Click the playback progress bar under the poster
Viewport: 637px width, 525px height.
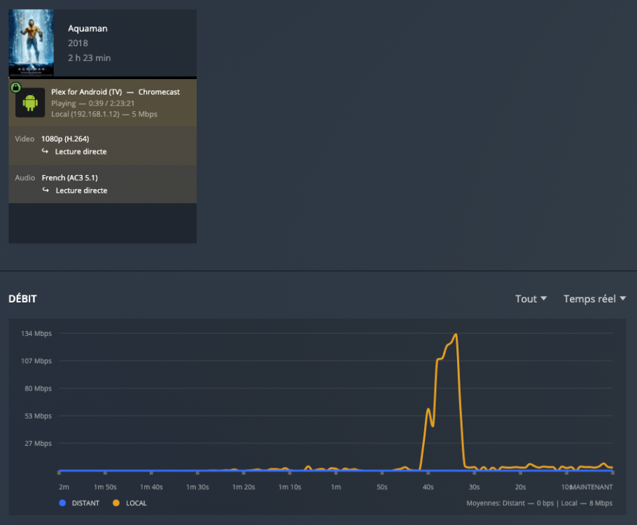pos(102,78)
